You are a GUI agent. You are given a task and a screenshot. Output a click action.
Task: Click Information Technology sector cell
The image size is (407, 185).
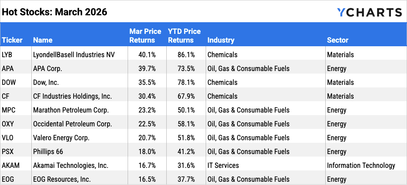pos(361,165)
